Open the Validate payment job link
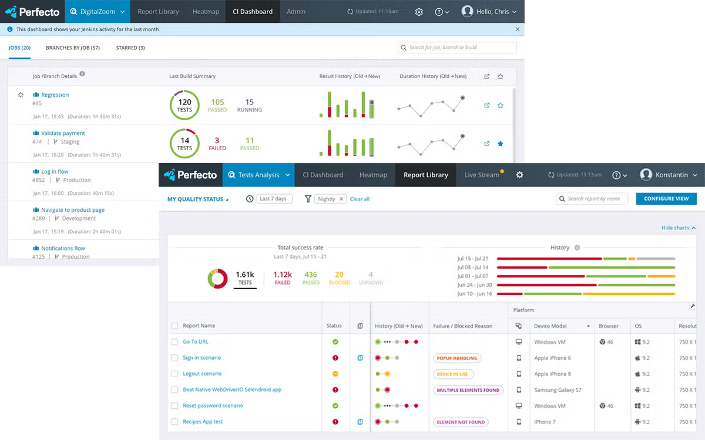 [x=63, y=133]
